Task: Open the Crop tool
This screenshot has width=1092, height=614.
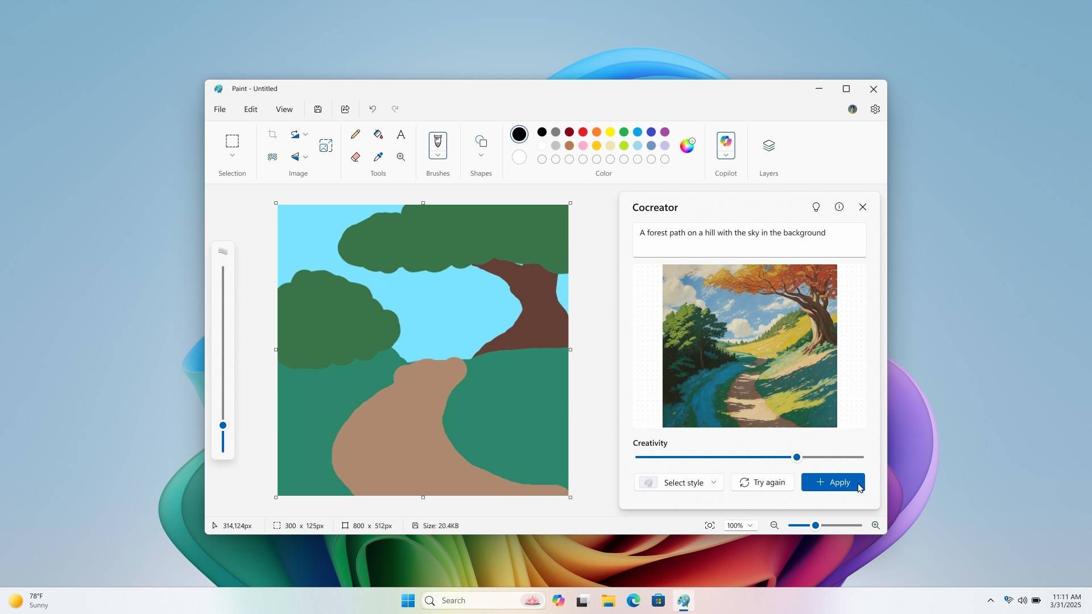Action: point(272,134)
